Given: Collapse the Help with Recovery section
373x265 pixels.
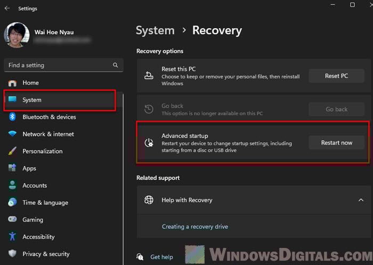Looking at the screenshot, I should coord(361,200).
